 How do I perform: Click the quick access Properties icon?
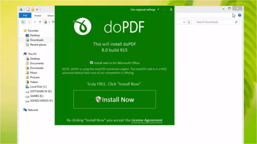pos(28,9)
